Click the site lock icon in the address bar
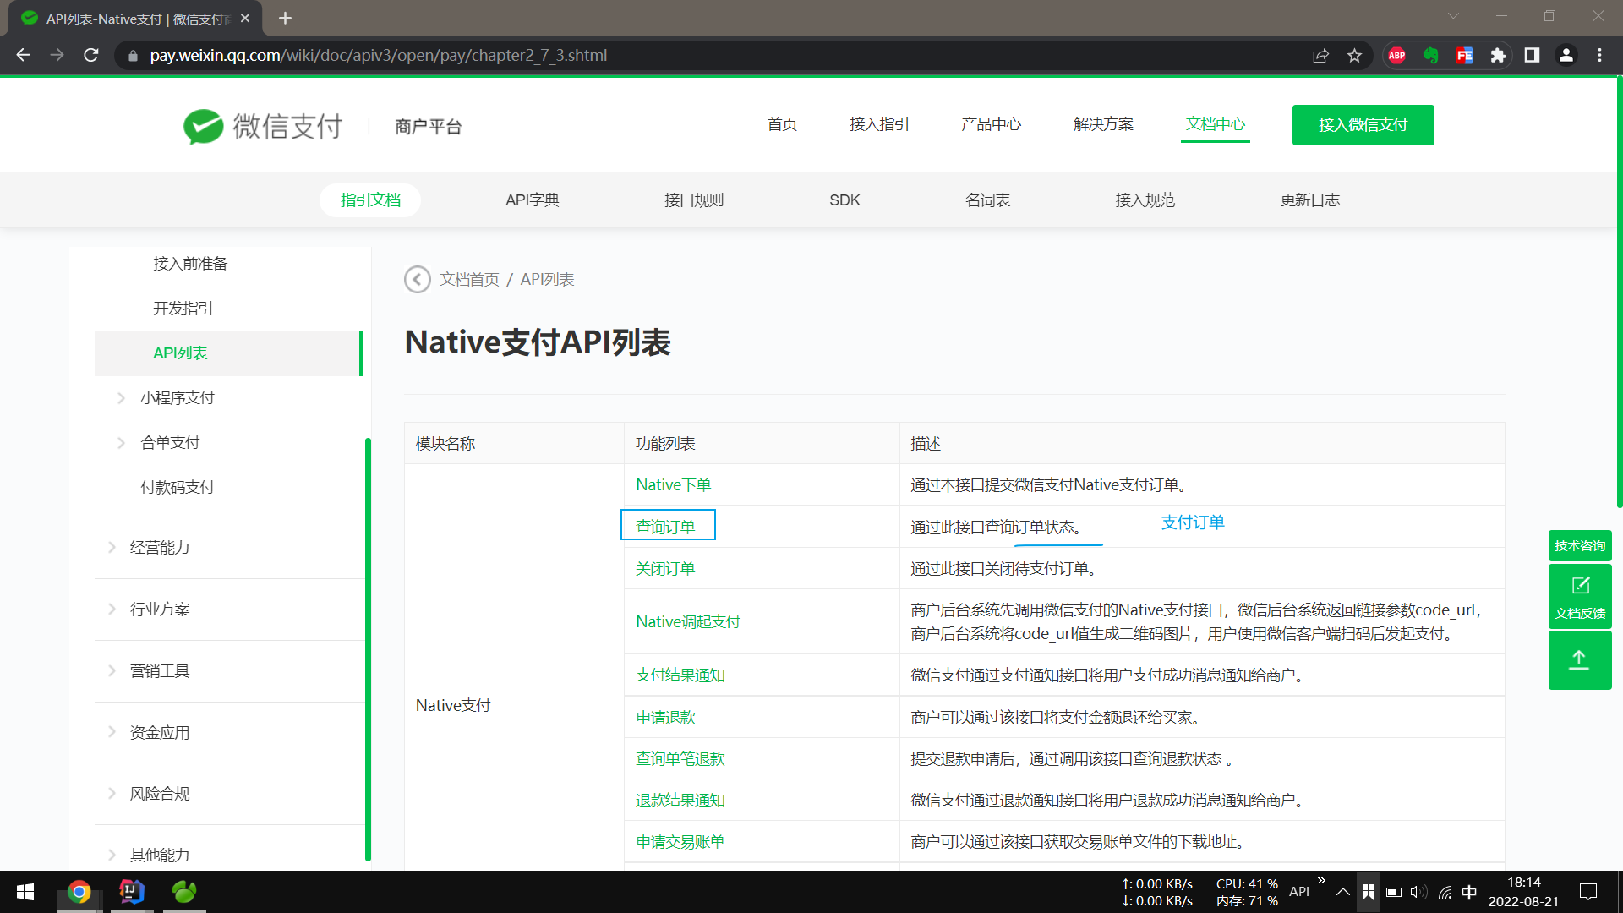 132,55
